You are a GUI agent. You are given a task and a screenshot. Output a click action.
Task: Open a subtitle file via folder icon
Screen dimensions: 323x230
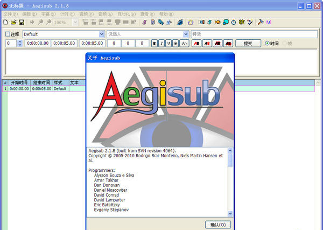(13, 23)
